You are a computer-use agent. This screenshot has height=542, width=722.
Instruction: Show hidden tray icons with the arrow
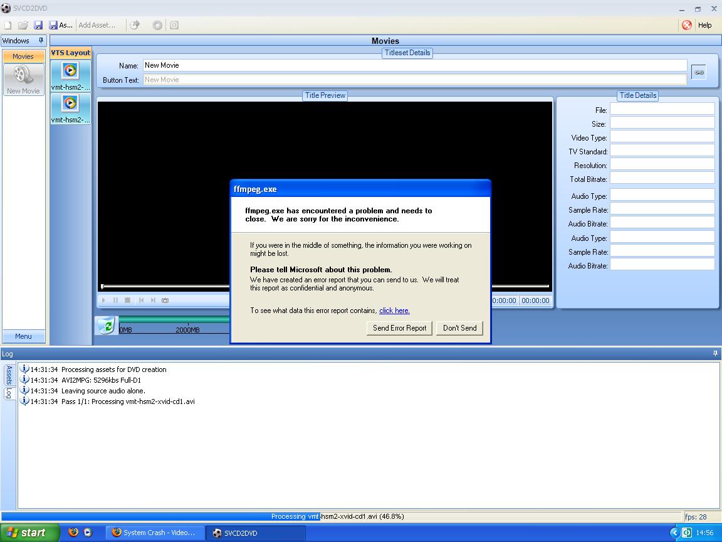click(x=674, y=533)
